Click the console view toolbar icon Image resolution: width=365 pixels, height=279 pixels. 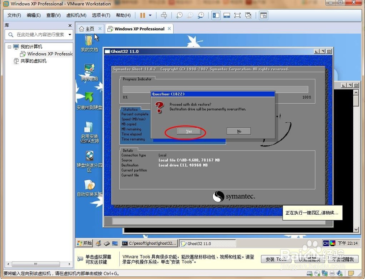pos(263,15)
